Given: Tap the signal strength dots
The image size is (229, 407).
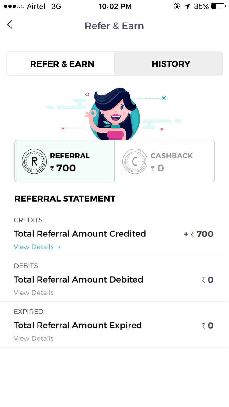Looking at the screenshot, I should pos(14,6).
